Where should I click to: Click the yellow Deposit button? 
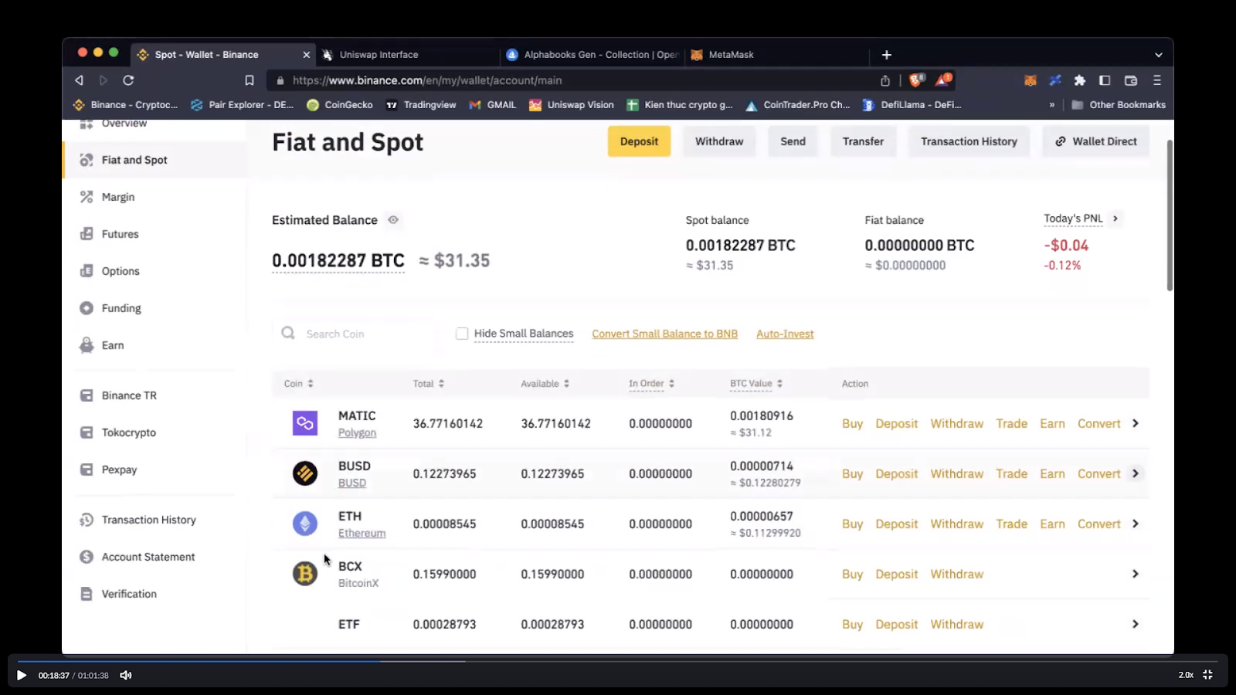click(639, 141)
